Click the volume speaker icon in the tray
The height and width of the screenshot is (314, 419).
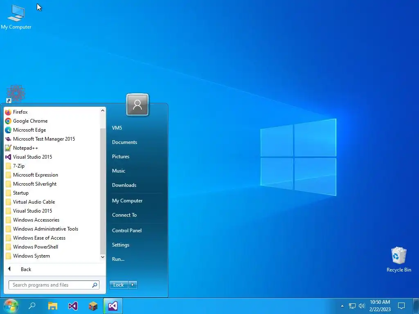click(362, 306)
